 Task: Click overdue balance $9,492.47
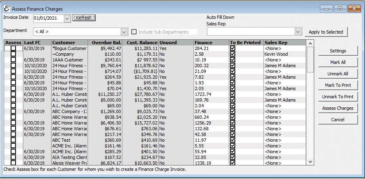point(110,48)
